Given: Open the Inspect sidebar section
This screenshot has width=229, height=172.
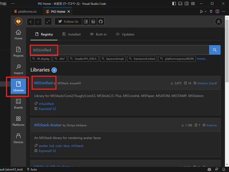Looking at the screenshot, I should click(x=18, y=69).
